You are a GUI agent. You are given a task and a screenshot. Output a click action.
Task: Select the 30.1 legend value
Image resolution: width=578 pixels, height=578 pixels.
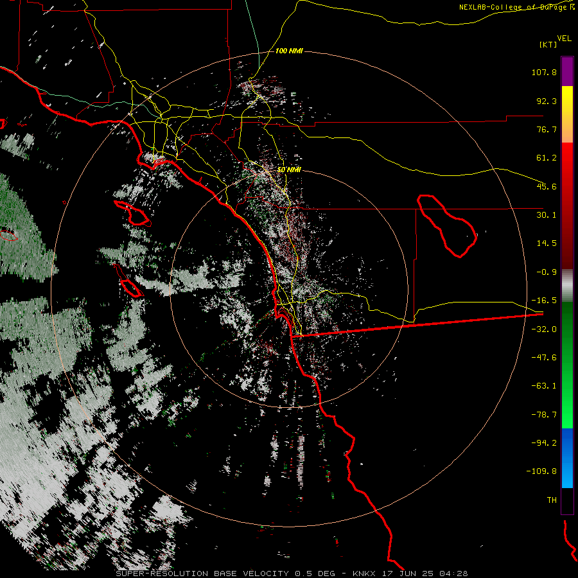[547, 215]
